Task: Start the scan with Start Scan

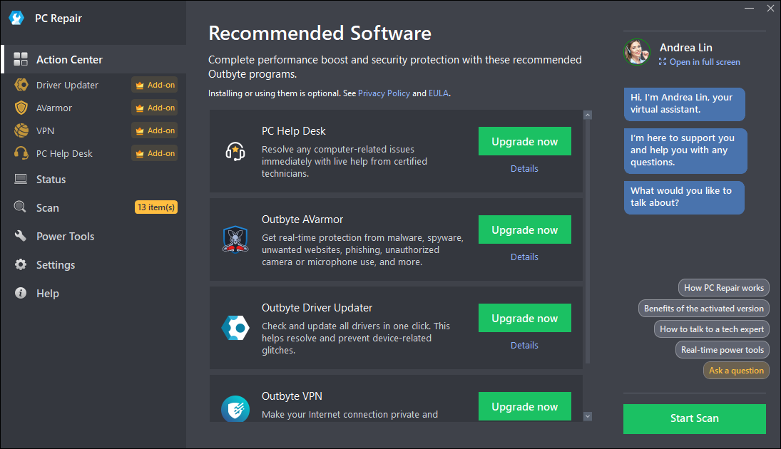Action: [x=694, y=418]
